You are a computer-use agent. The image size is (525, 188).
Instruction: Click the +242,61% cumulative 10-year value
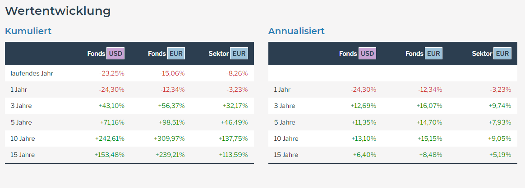[x=110, y=139]
